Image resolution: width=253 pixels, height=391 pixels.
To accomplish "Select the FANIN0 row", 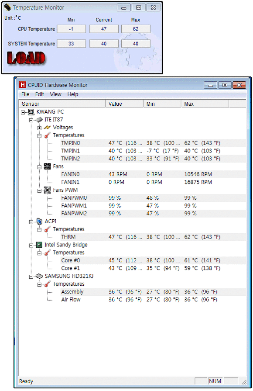I will click(x=153, y=174).
